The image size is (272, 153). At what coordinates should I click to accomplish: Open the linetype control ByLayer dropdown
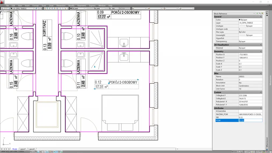coord(95,8)
